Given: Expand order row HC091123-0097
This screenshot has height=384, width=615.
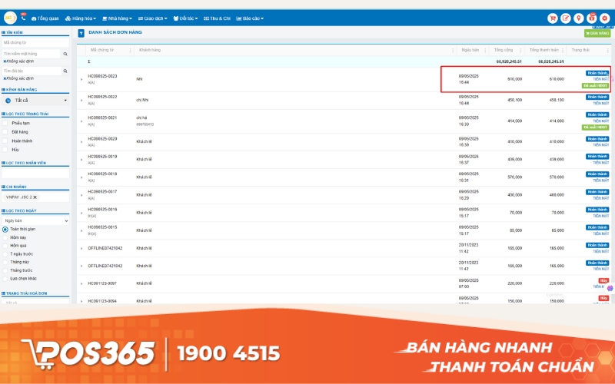Looking at the screenshot, I should point(81,283).
